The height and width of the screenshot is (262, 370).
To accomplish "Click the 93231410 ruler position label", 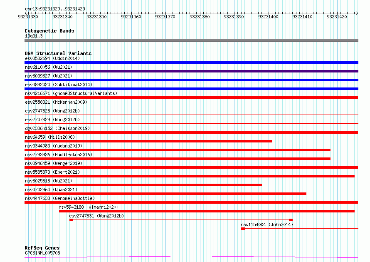I will (x=303, y=17).
